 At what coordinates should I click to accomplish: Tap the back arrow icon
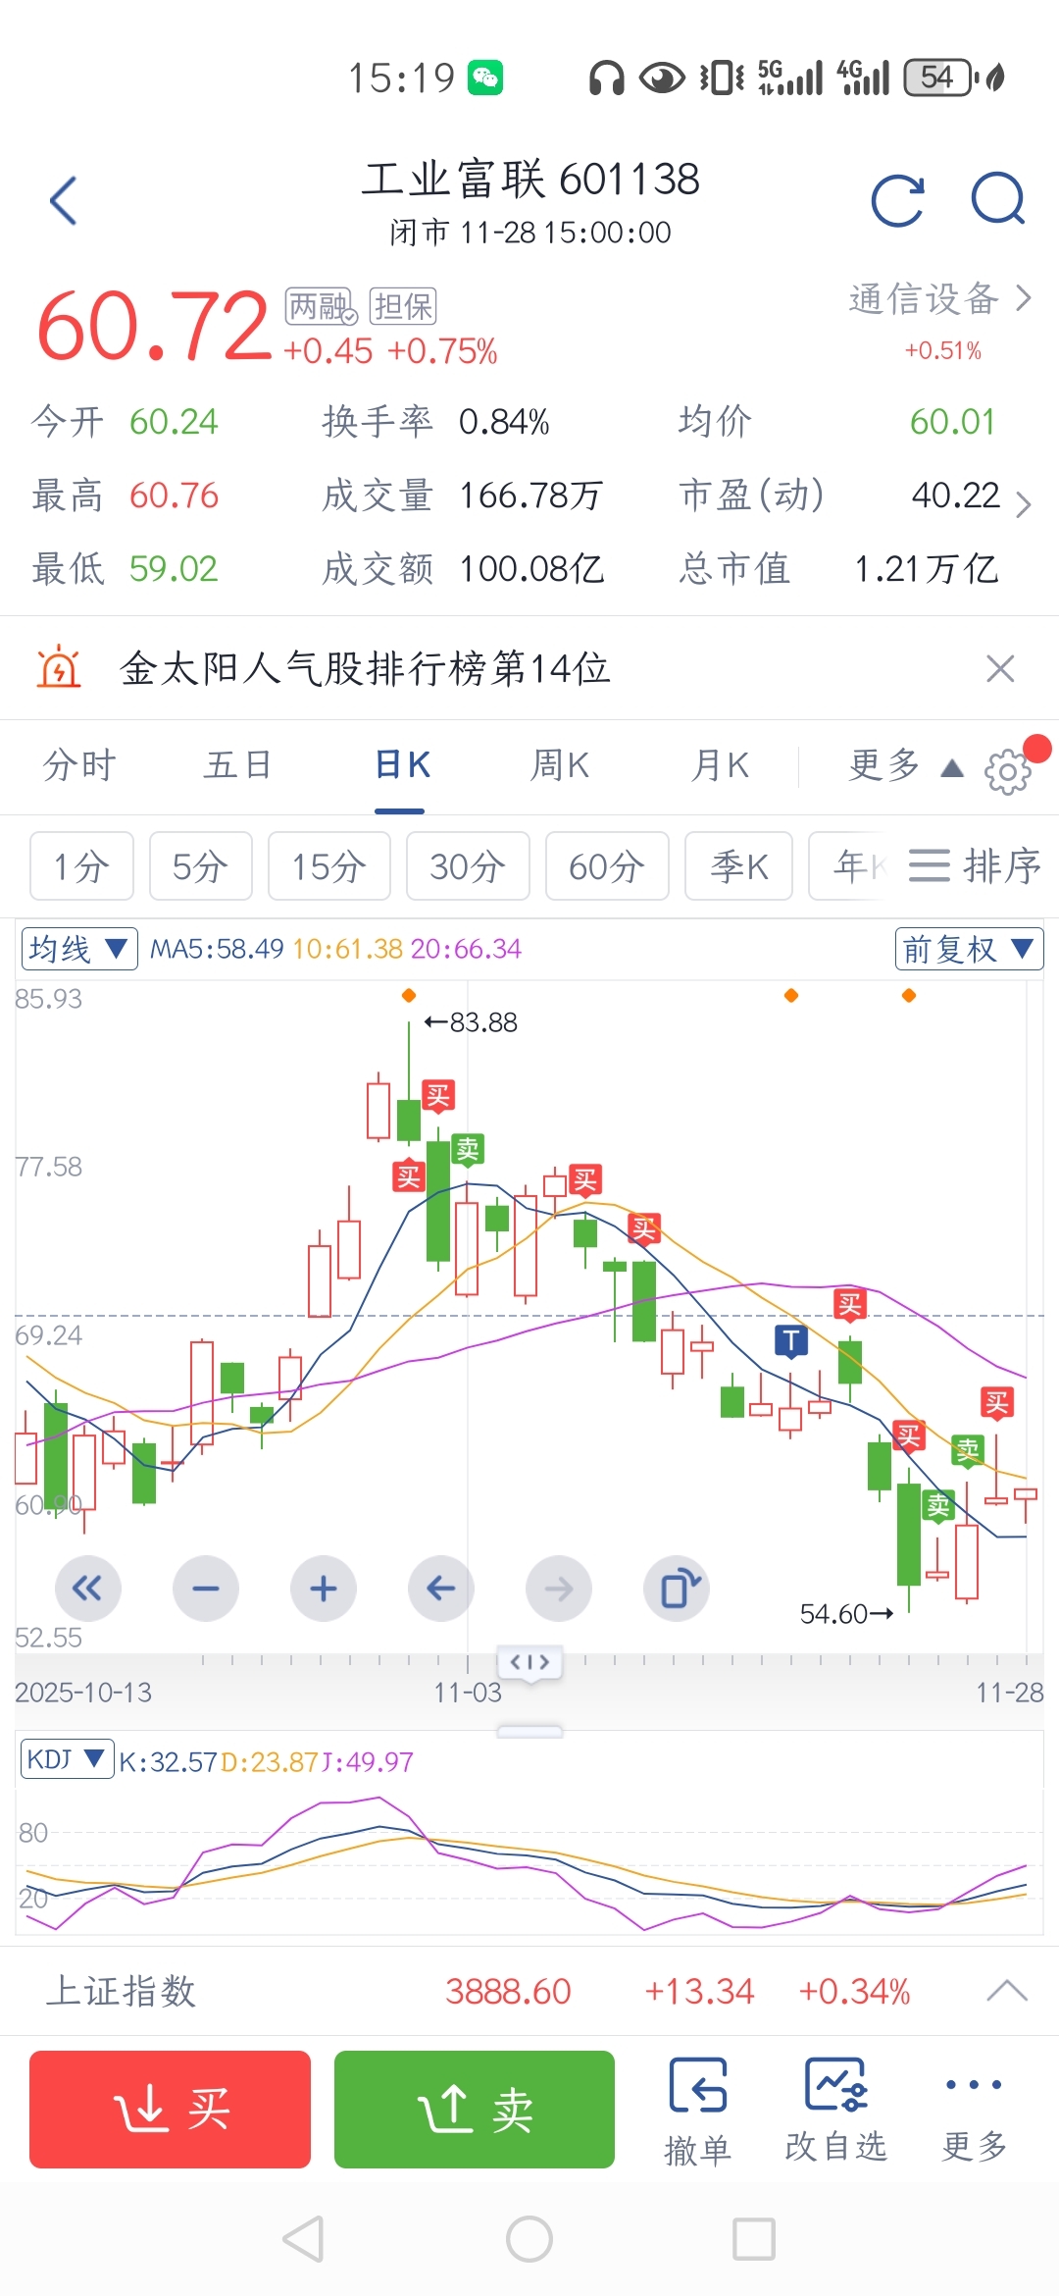64,201
